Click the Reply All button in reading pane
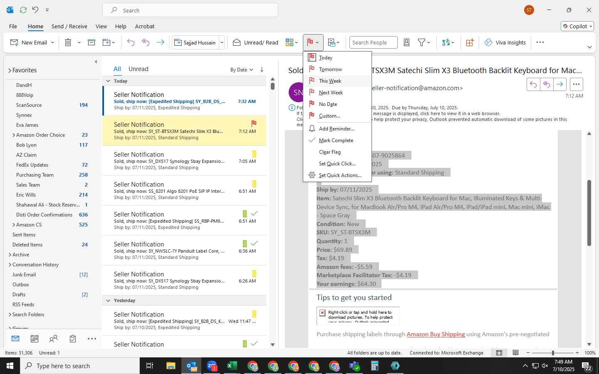The width and height of the screenshot is (599, 374). (547, 84)
